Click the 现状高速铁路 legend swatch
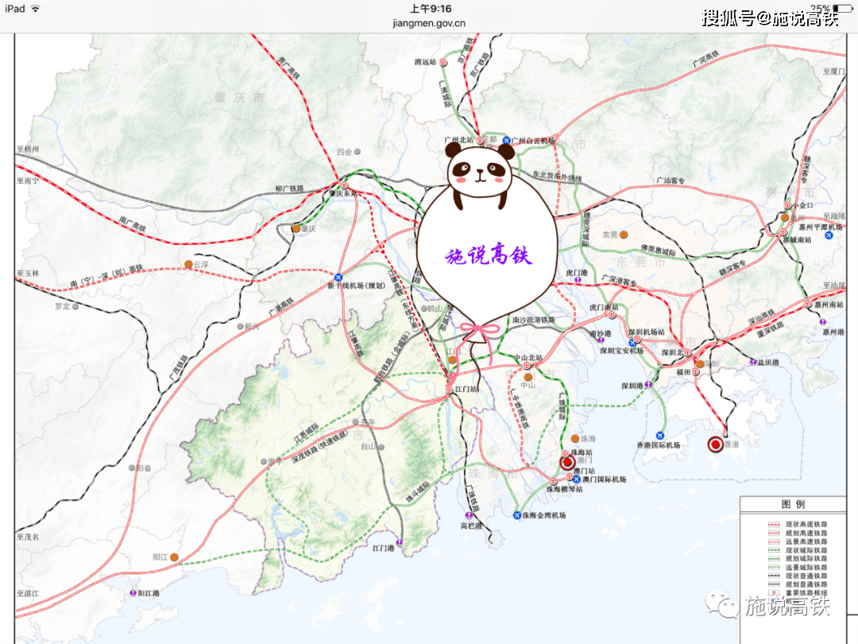This screenshot has width=858, height=644. [775, 526]
